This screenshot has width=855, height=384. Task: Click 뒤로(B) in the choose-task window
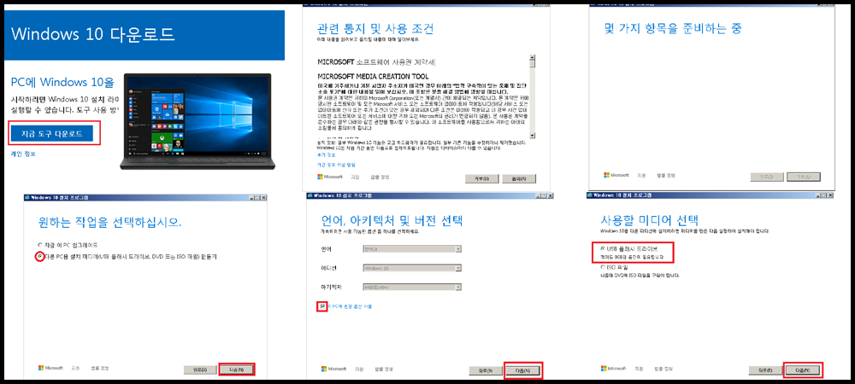point(199,369)
